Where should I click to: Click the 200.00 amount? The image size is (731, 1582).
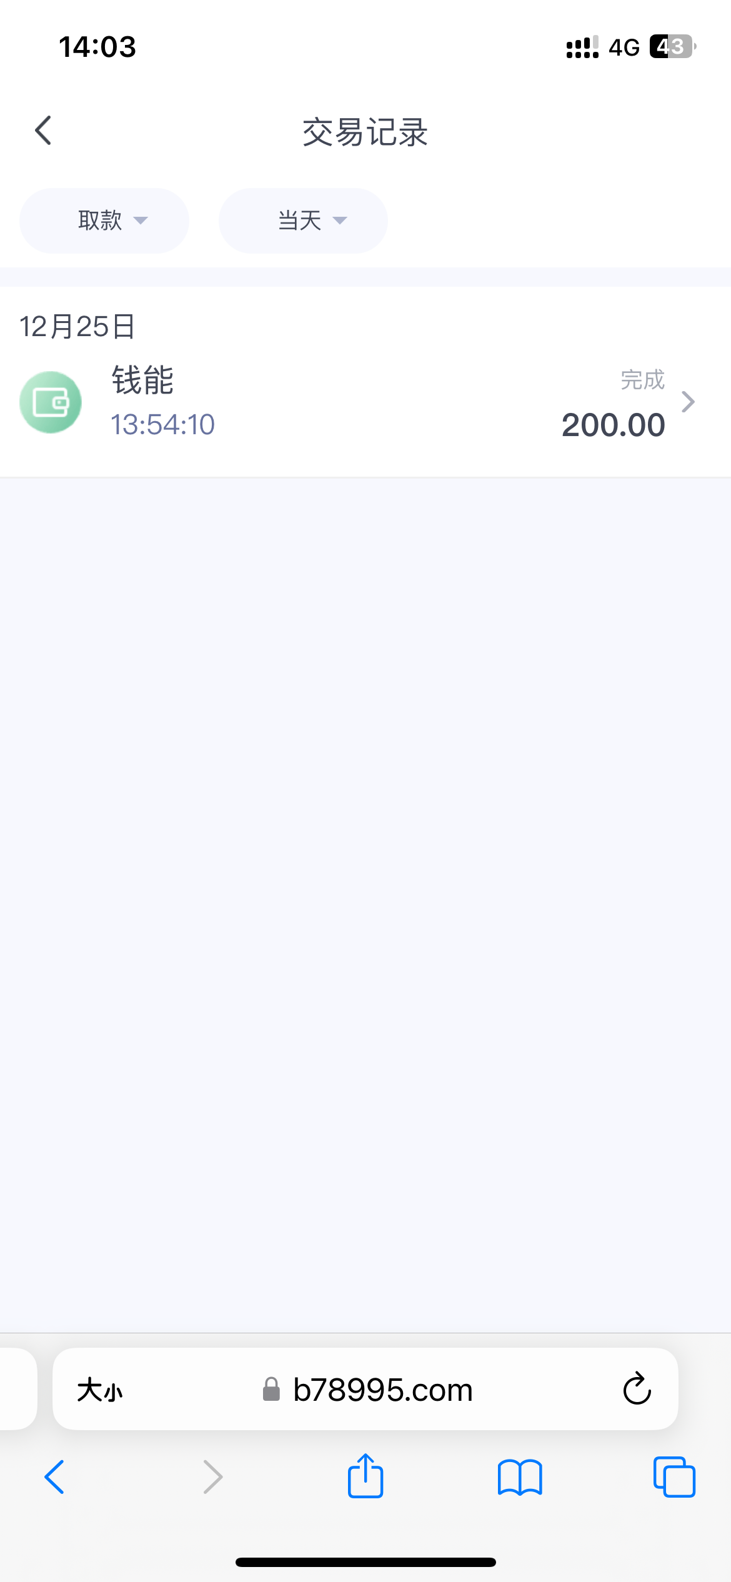(x=613, y=425)
